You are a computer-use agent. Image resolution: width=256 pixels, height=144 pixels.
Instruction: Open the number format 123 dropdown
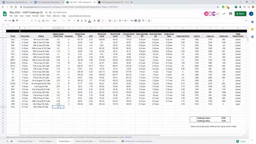click(48, 21)
